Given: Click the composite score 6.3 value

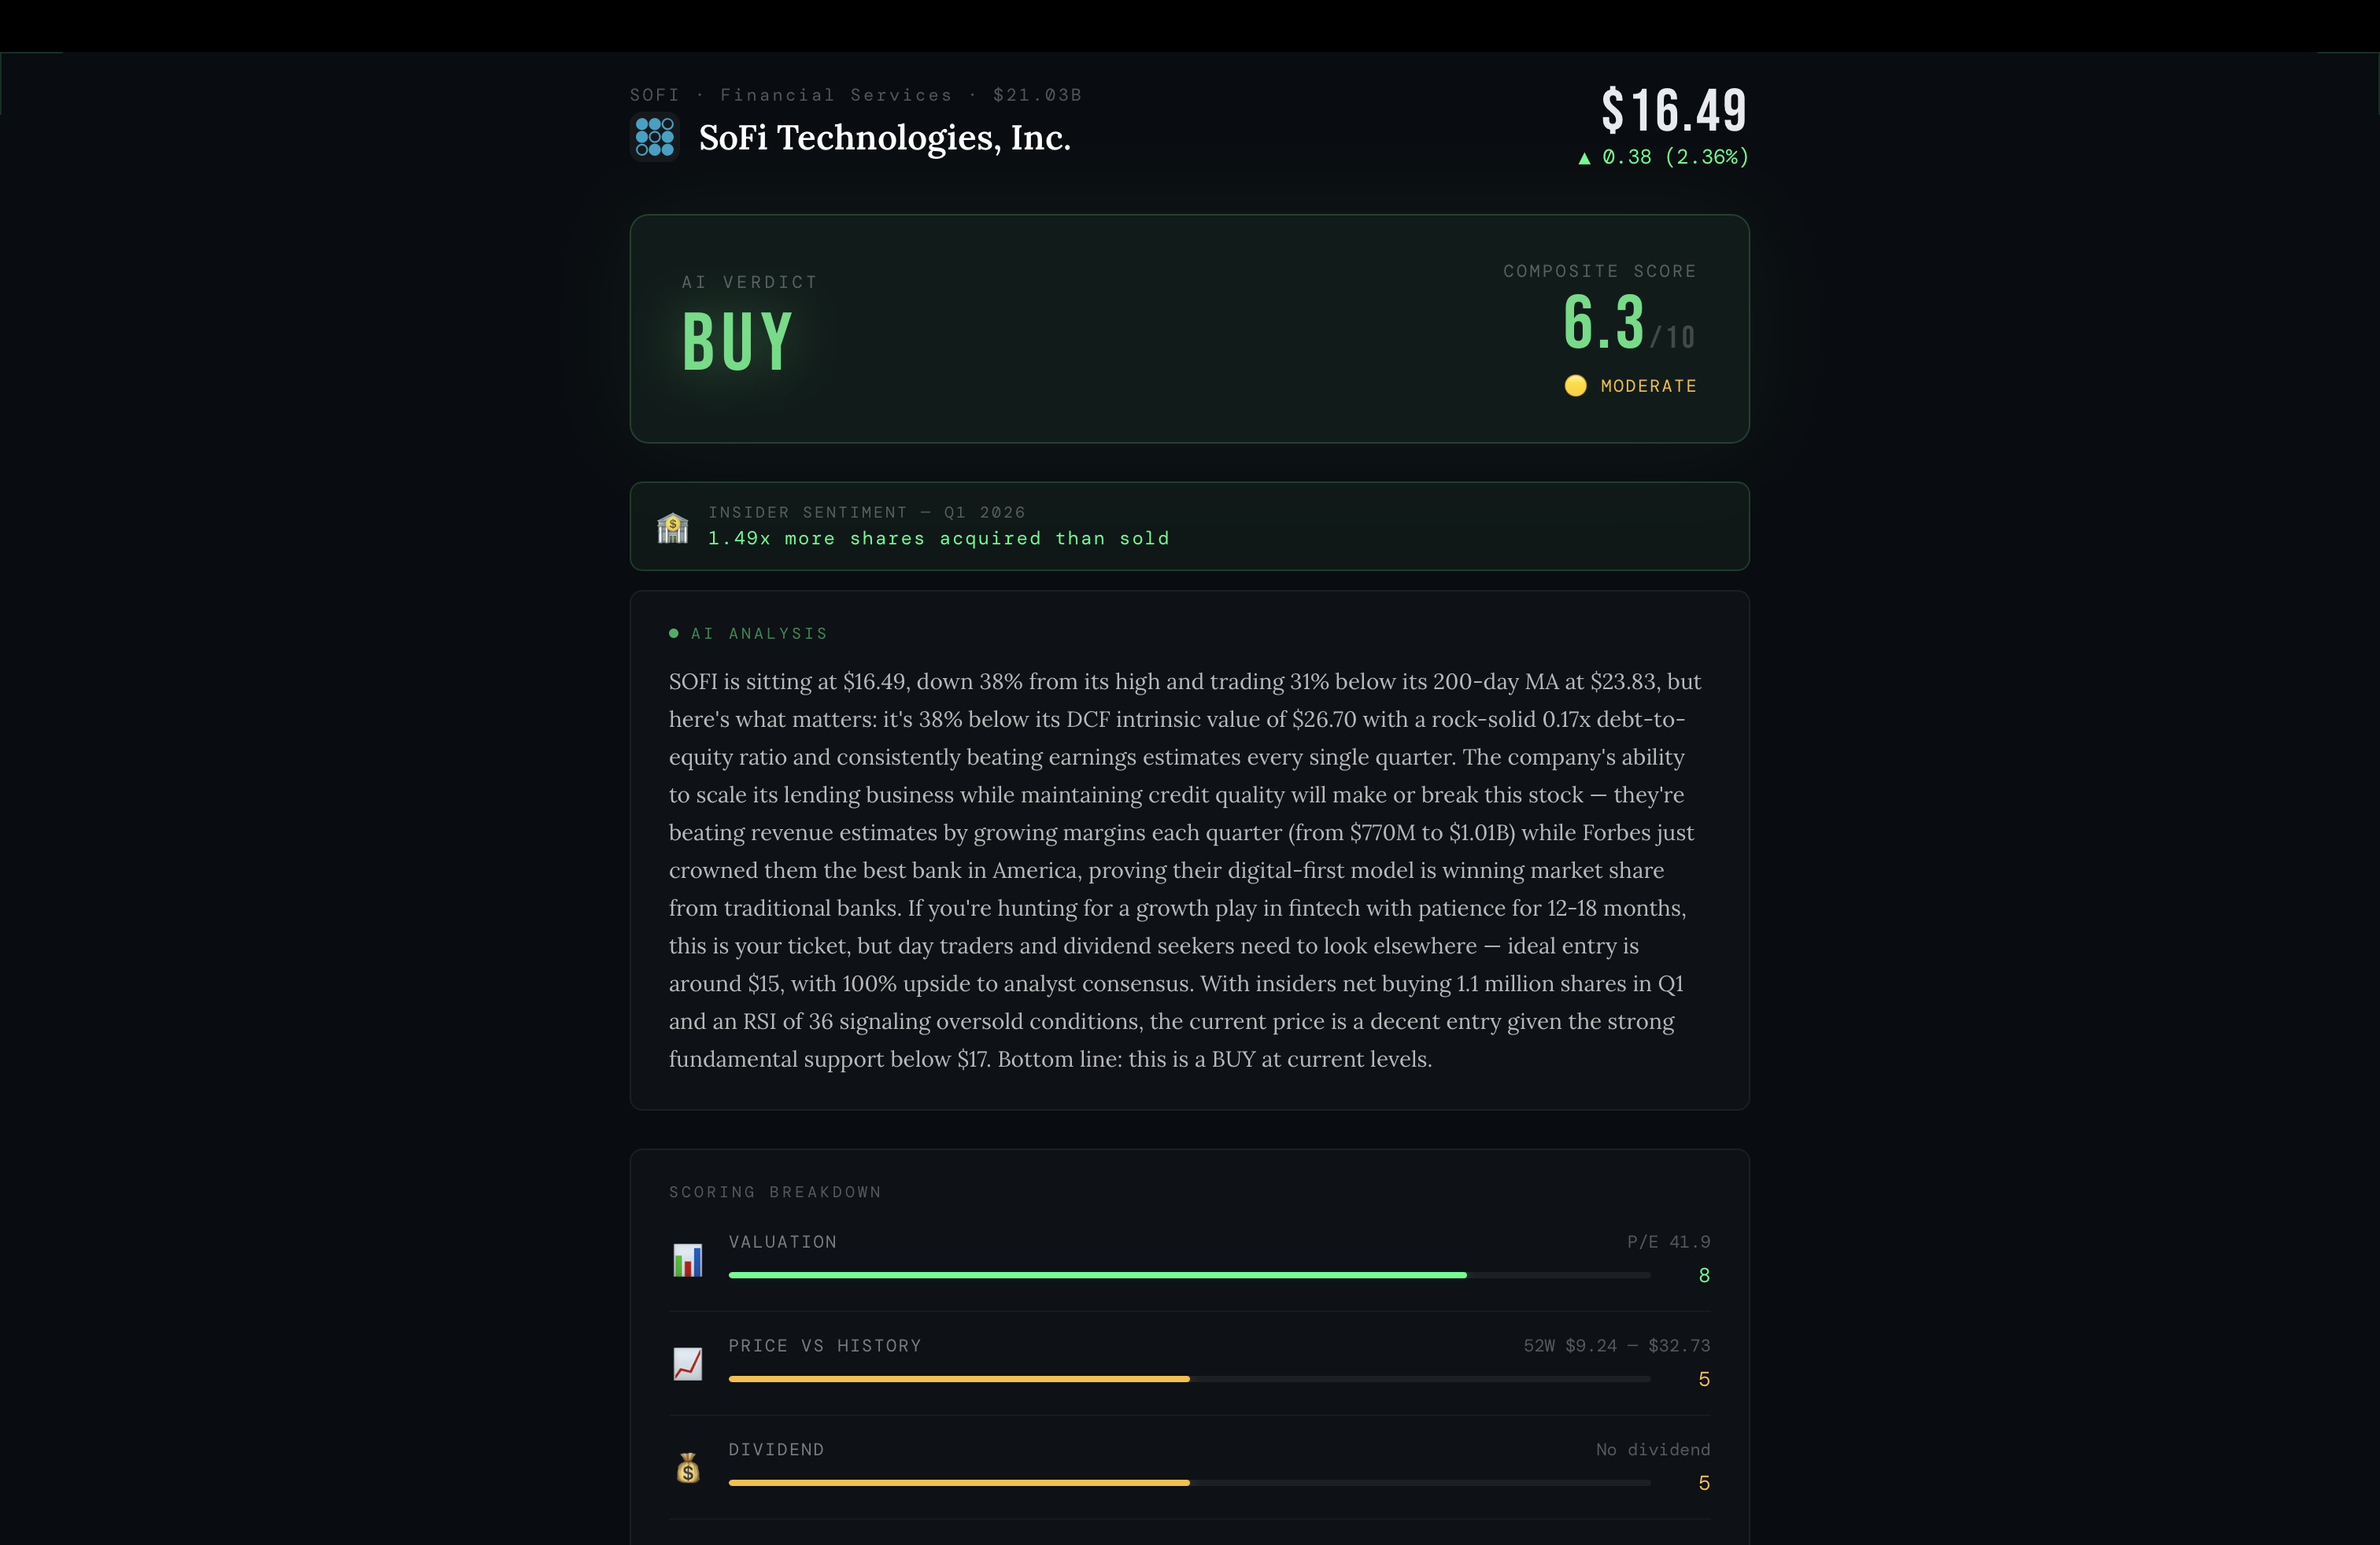Looking at the screenshot, I should click(1603, 322).
